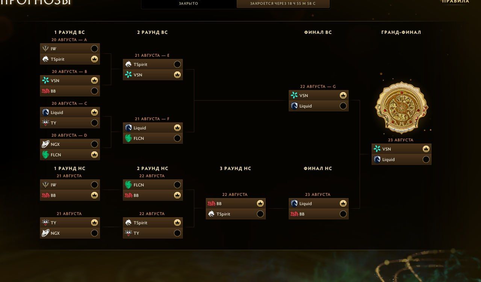Click the Aegis trophy image above the grand final
481x282 pixels.
pyautogui.click(x=401, y=108)
